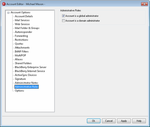Viewport: 150px width, 127px height.
Task: Select IMAP Filters entry
Action: click(x=22, y=52)
